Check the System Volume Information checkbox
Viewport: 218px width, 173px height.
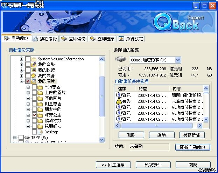coord(28,59)
